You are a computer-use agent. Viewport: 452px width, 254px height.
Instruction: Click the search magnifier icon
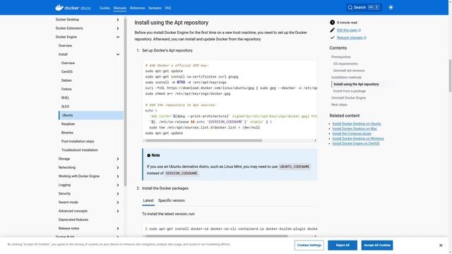tap(350, 8)
